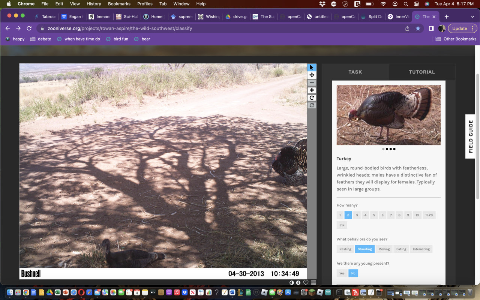Open a new browser tab
The width and height of the screenshot is (480, 300).
point(447,16)
